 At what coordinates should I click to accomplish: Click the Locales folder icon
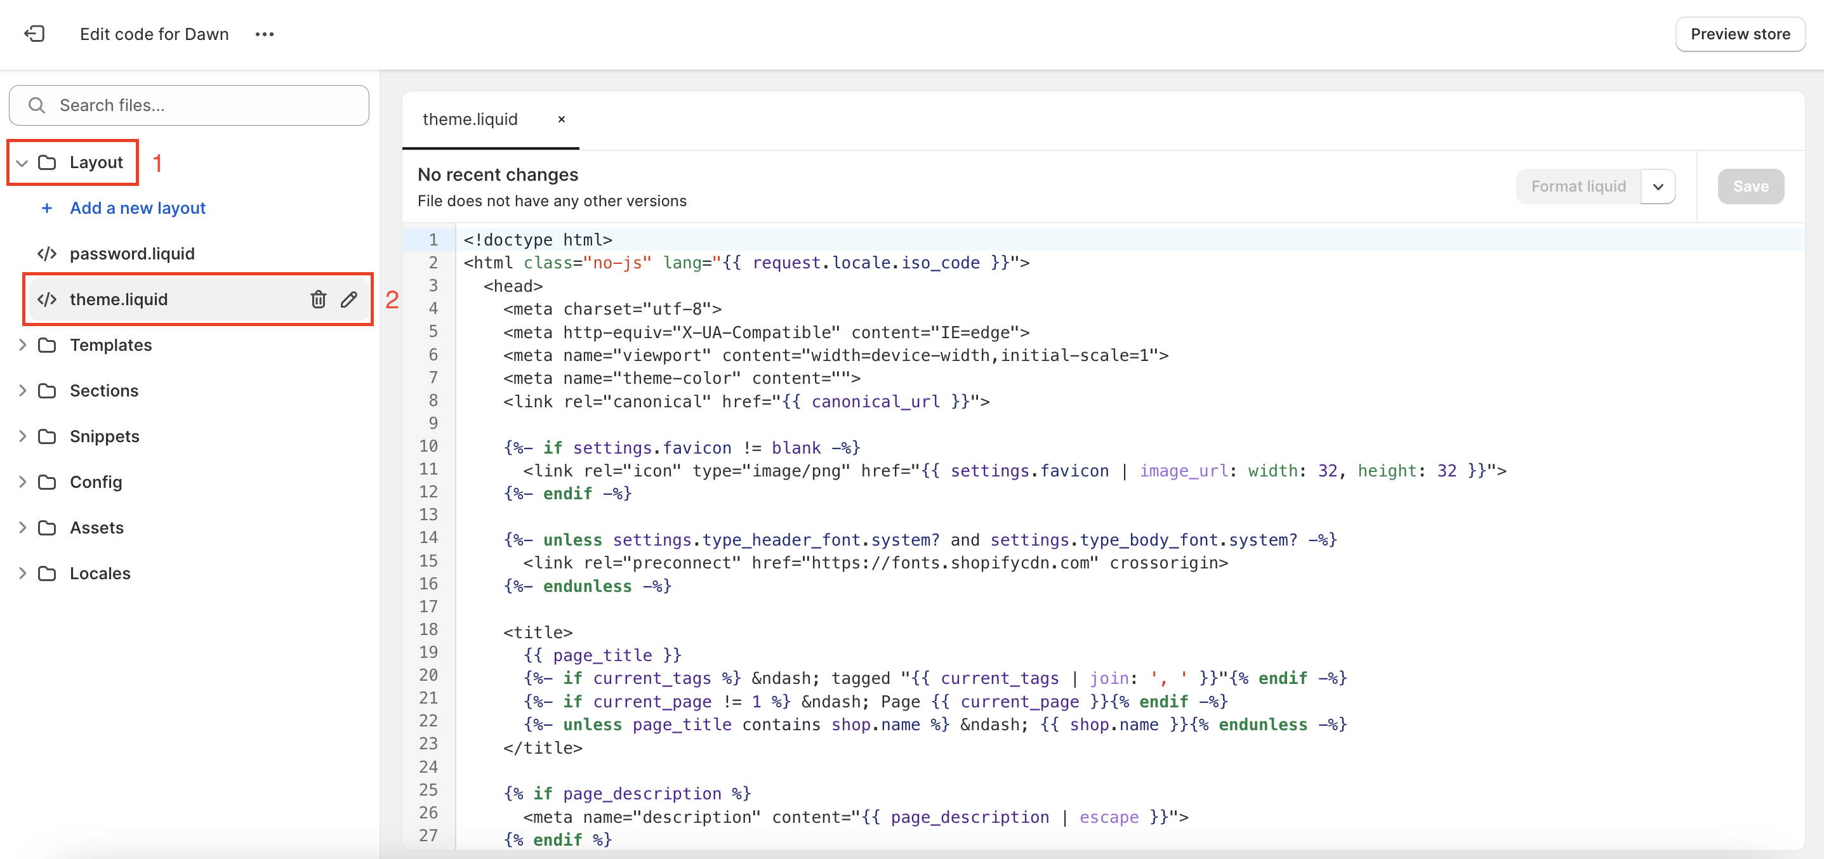(48, 573)
